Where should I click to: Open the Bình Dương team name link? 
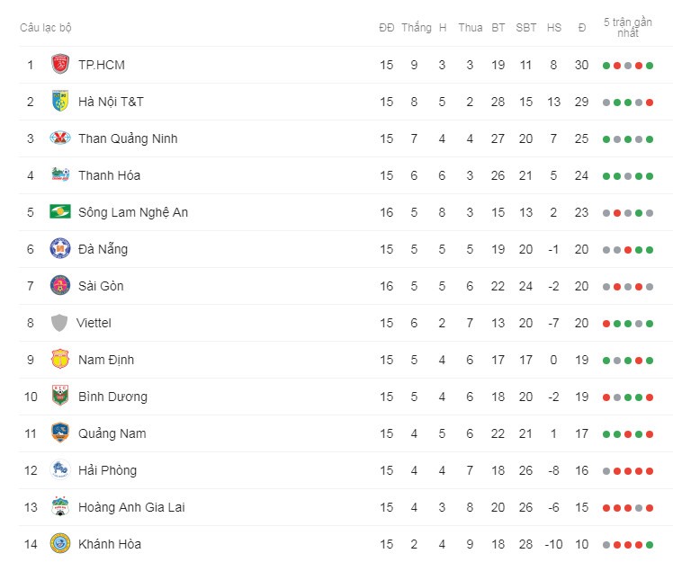click(112, 397)
